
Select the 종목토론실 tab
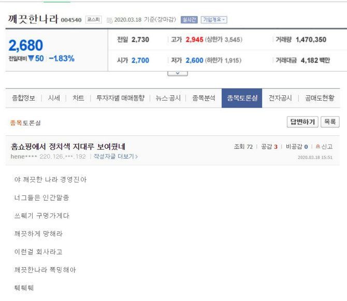[242, 98]
